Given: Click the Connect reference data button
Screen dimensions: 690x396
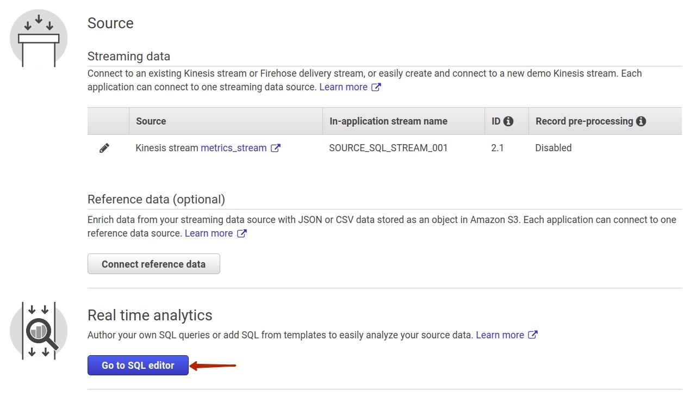Looking at the screenshot, I should [x=154, y=264].
